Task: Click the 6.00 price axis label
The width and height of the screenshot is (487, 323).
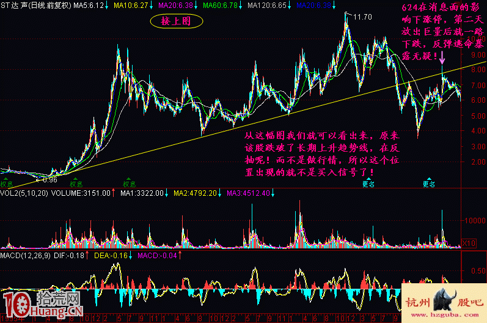Action: [x=478, y=100]
